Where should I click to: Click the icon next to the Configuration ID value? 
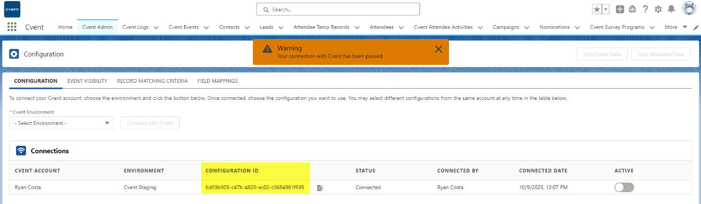[320, 187]
